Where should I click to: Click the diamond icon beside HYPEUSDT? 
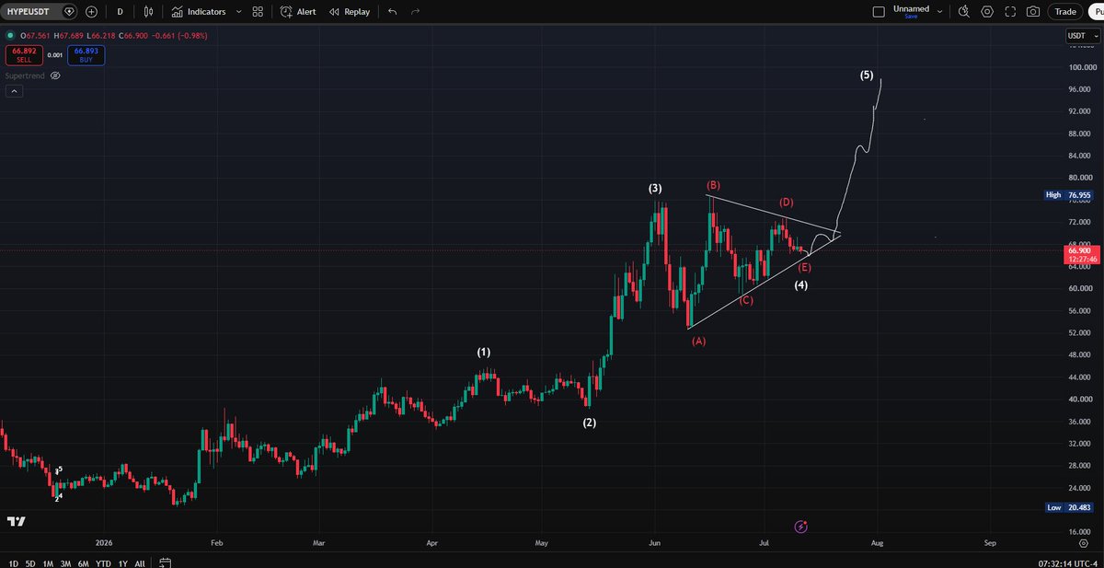69,12
